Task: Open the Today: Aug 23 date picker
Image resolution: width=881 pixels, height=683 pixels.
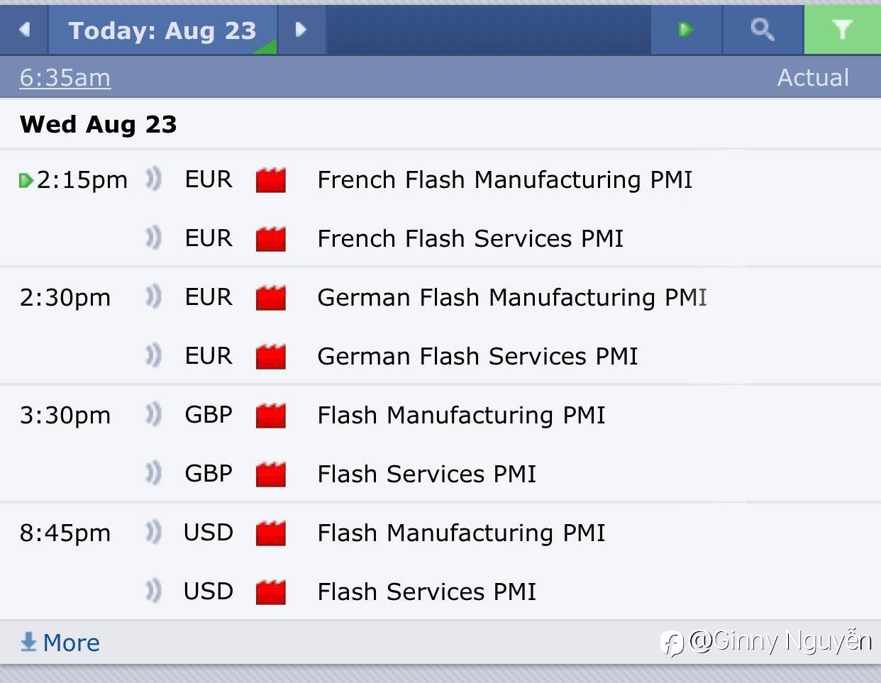Action: pos(162,30)
